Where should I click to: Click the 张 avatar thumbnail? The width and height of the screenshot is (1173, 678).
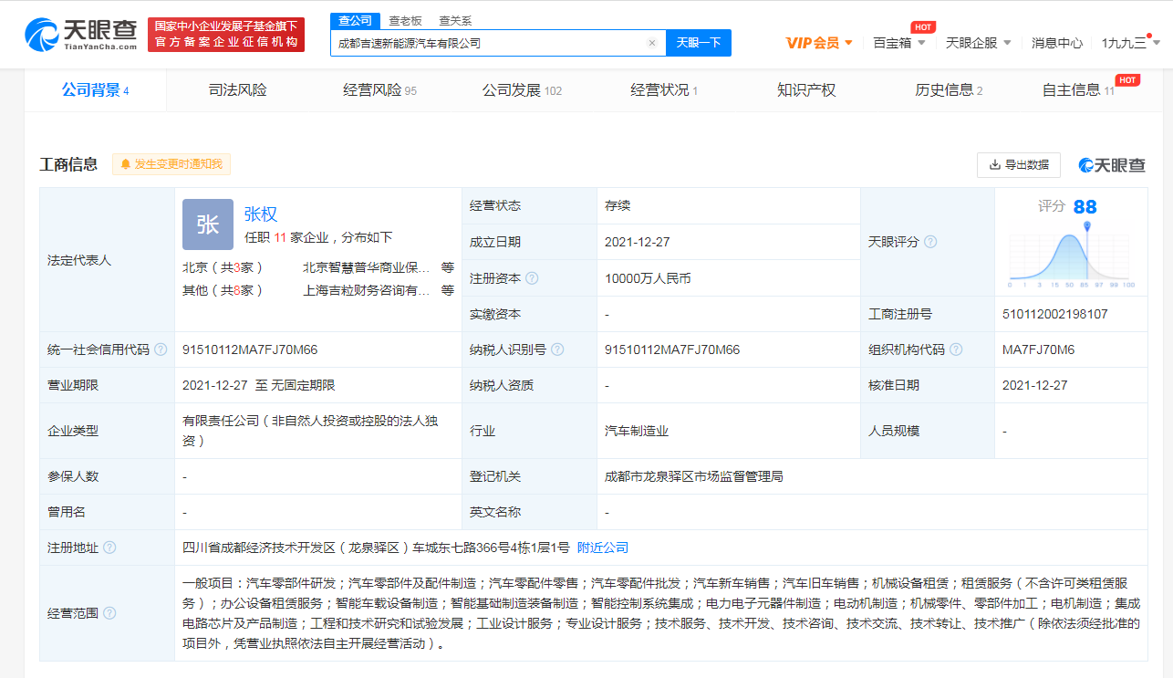pos(208,224)
